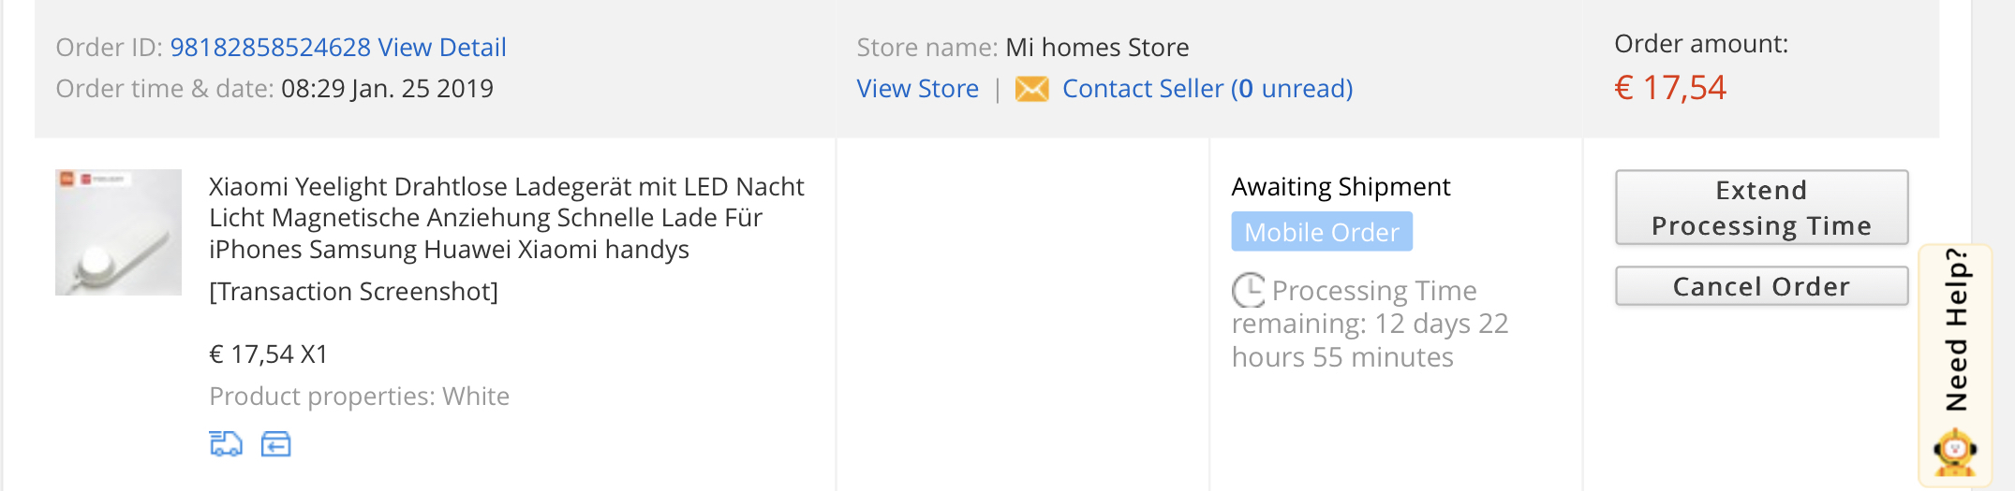Screen dimensions: 2015x491
Task: Click the Processing Time clock icon
Action: click(1248, 290)
